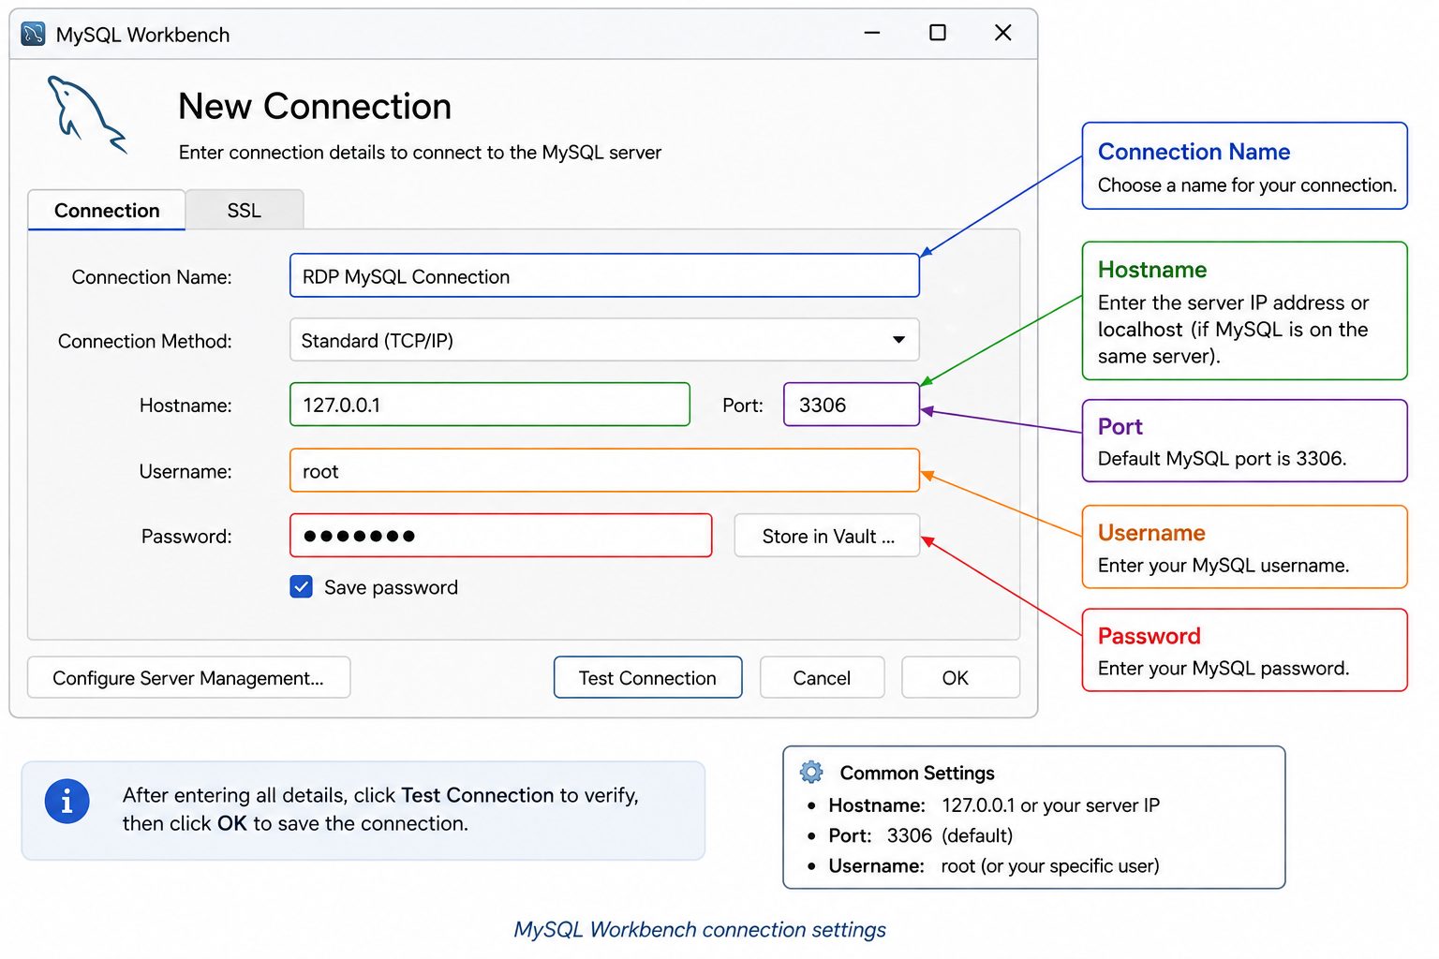1439x959 pixels.
Task: Click "Enter your MySQL password." text
Action: [1224, 669]
